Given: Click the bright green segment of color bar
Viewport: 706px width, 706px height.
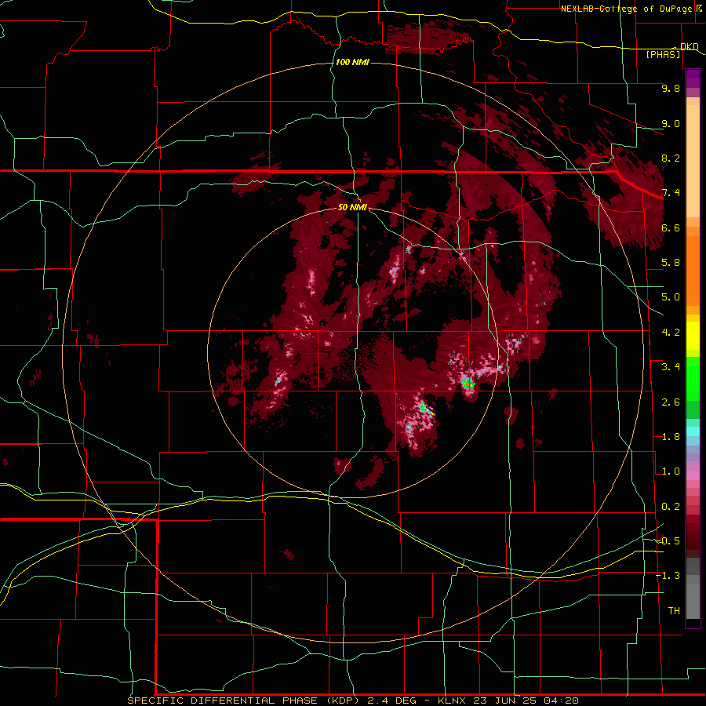Looking at the screenshot, I should [x=693, y=378].
